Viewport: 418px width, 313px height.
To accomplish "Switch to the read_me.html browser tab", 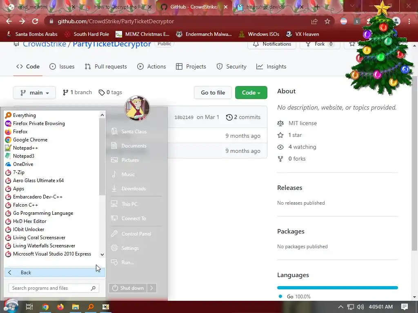I will click(x=41, y=7).
